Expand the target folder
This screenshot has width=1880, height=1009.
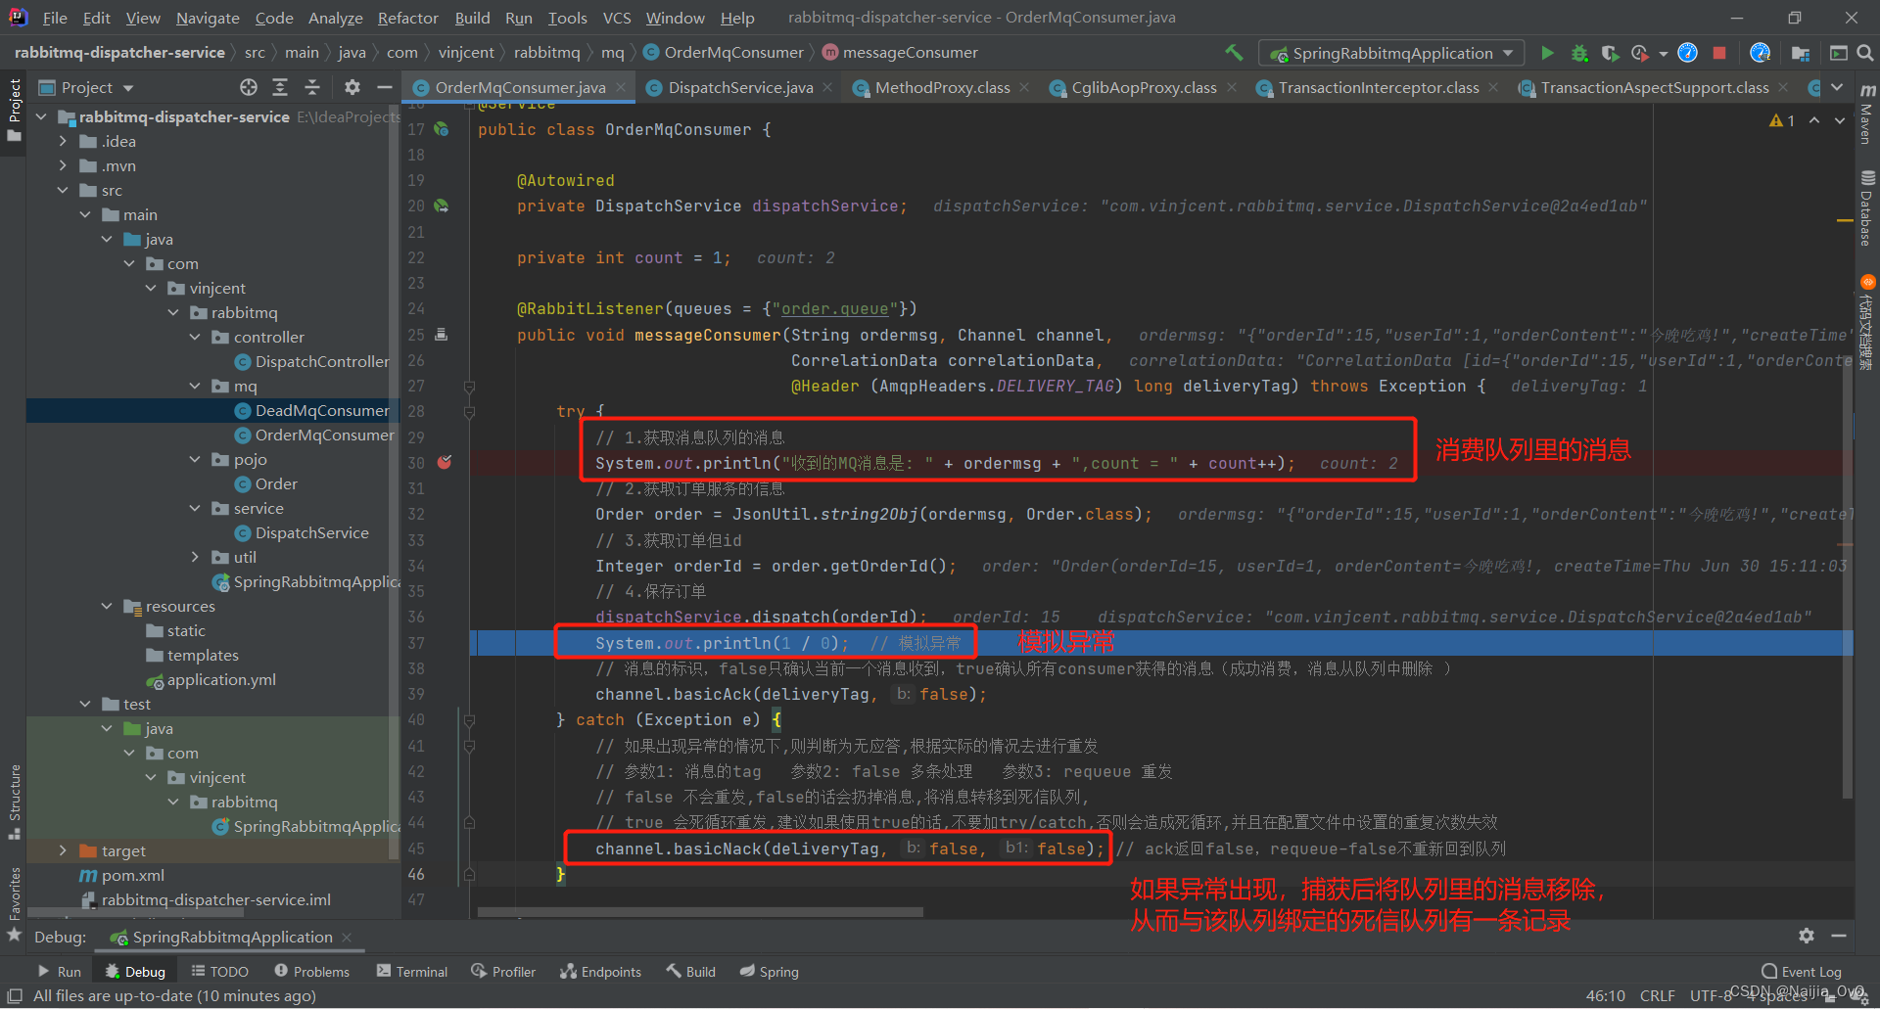point(63,850)
